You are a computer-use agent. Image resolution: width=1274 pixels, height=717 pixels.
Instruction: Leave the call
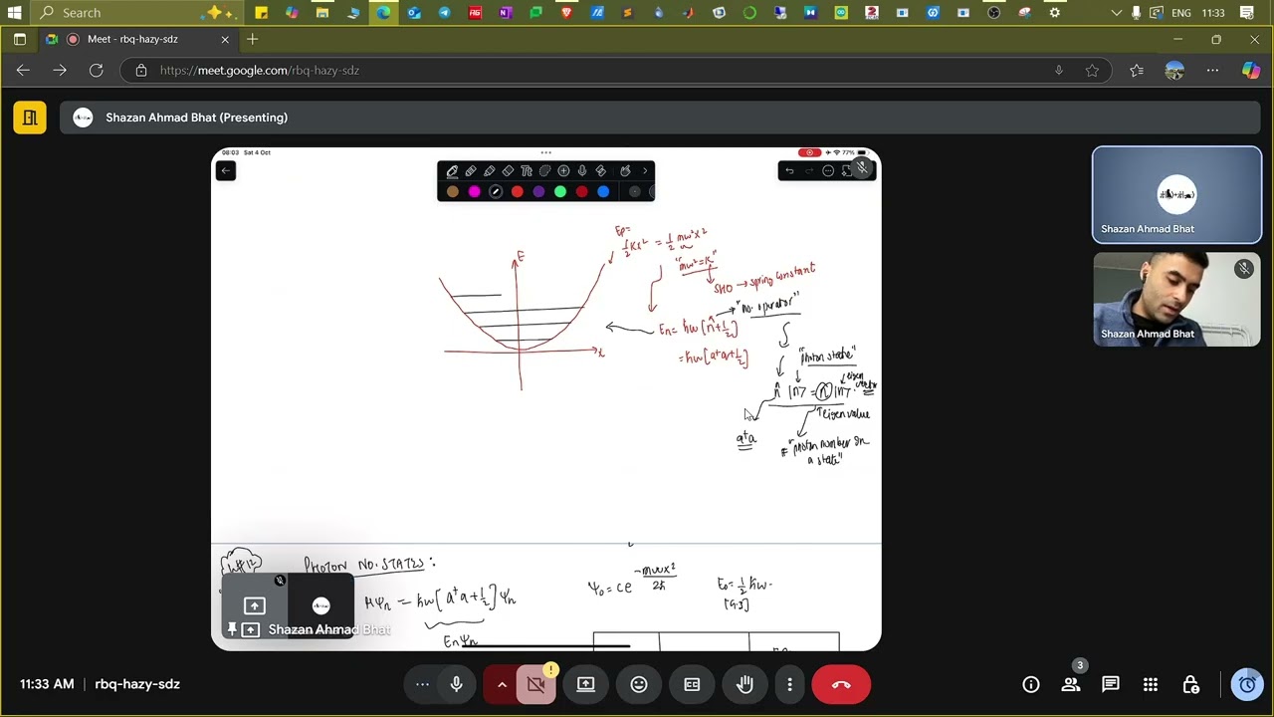point(841,684)
